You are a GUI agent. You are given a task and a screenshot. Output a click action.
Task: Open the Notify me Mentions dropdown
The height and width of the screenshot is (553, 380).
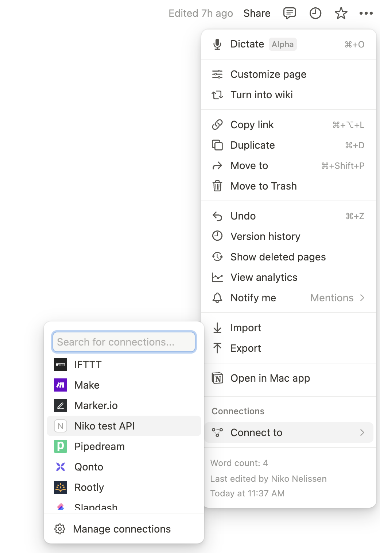point(337,298)
